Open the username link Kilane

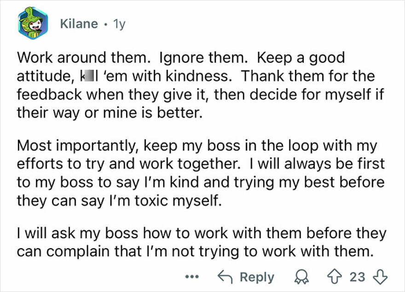tap(78, 24)
